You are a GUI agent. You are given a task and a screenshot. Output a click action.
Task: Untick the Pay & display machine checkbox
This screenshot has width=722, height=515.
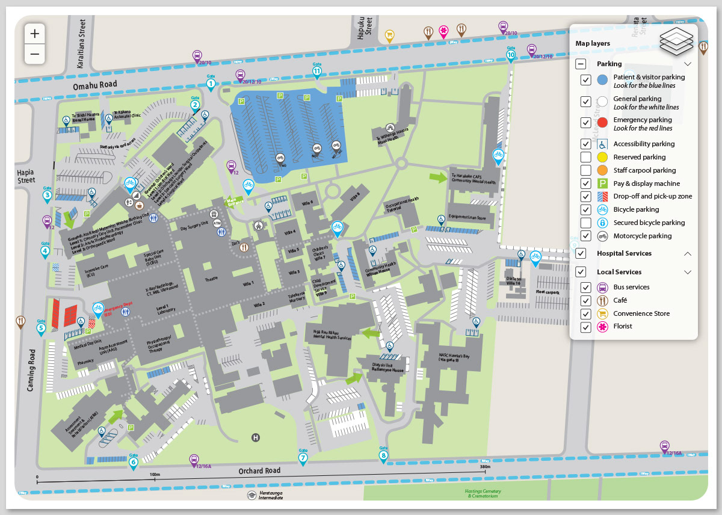585,183
